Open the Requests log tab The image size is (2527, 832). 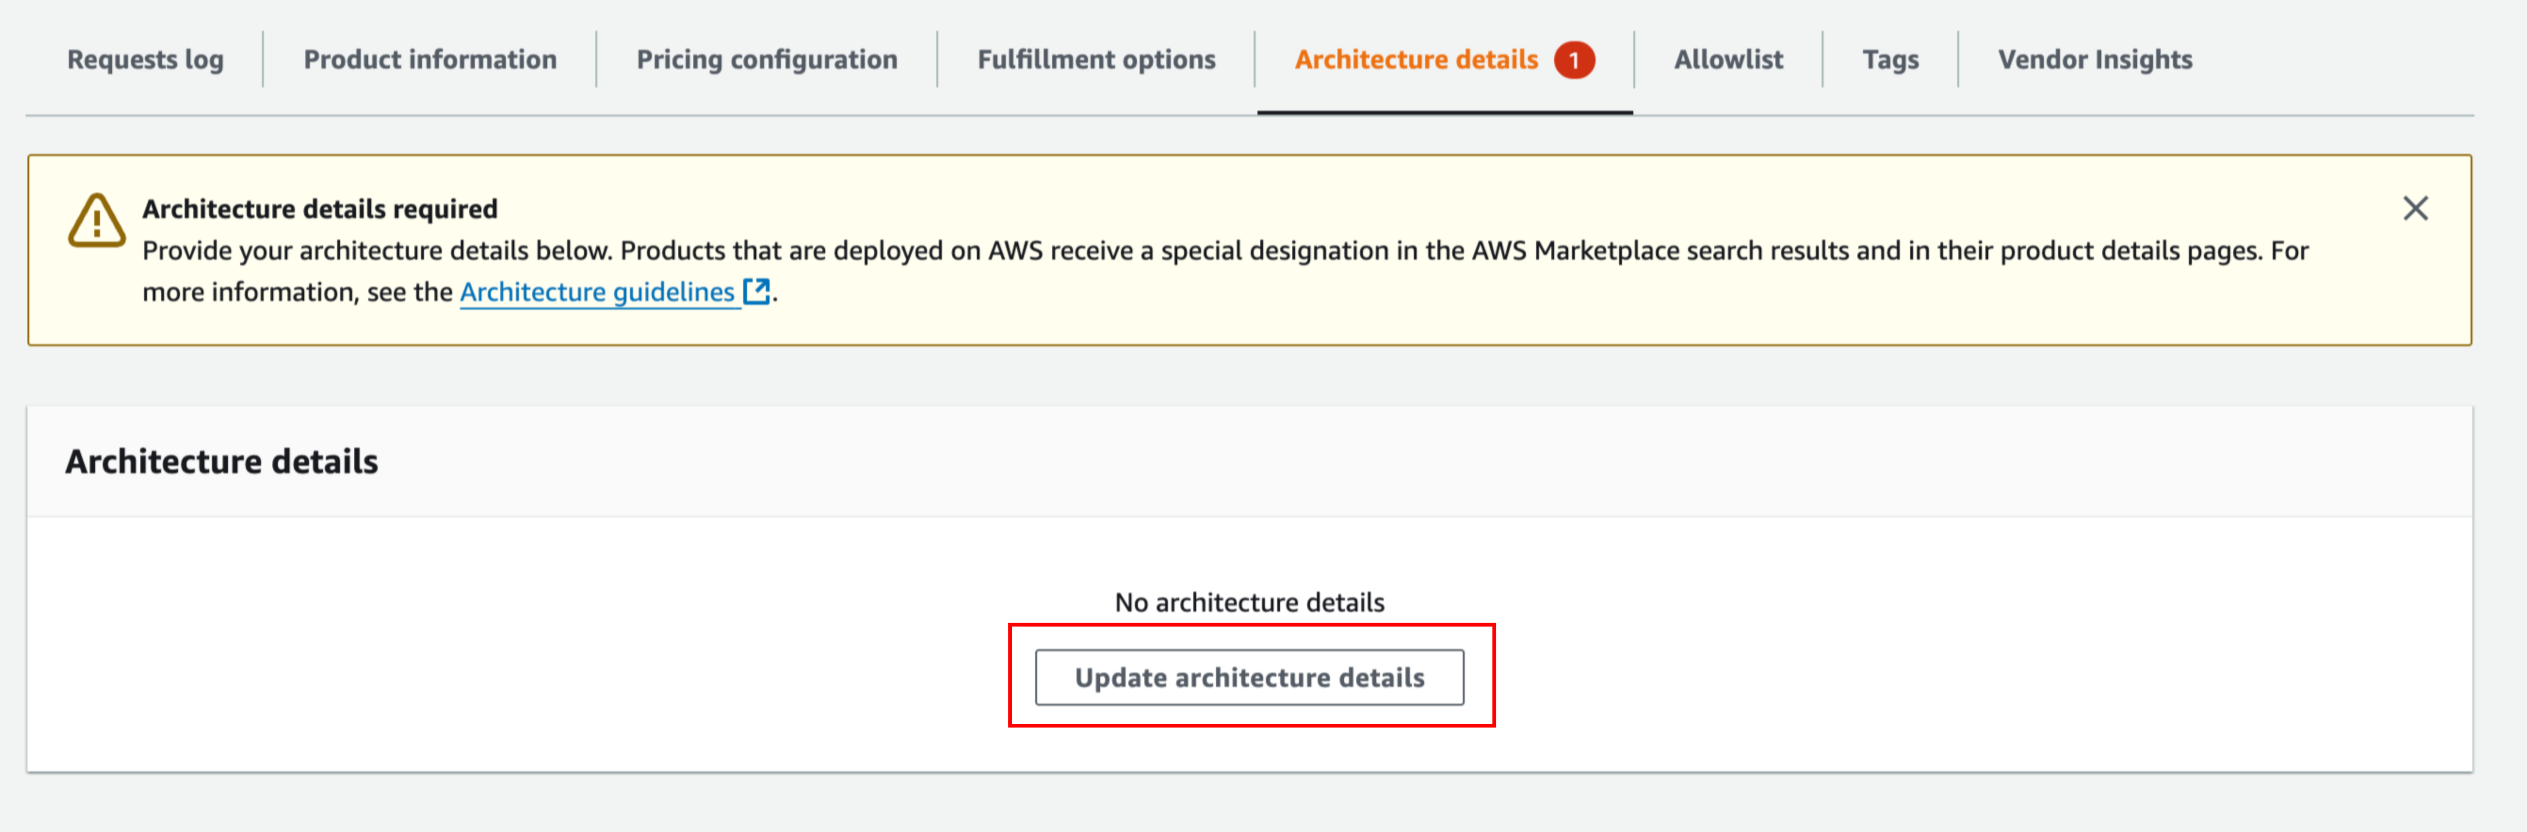145,60
